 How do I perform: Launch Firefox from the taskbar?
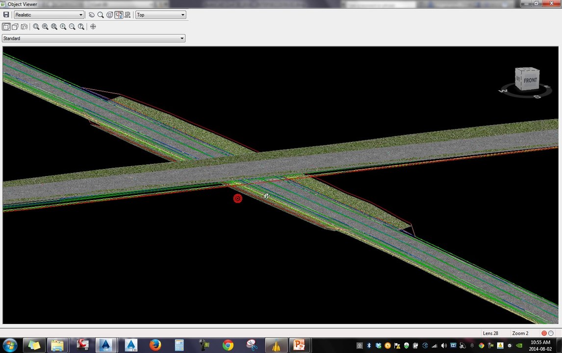155,346
